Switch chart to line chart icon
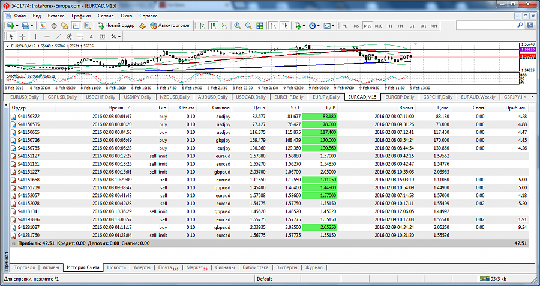The width and height of the screenshot is (540, 286). coord(224,25)
